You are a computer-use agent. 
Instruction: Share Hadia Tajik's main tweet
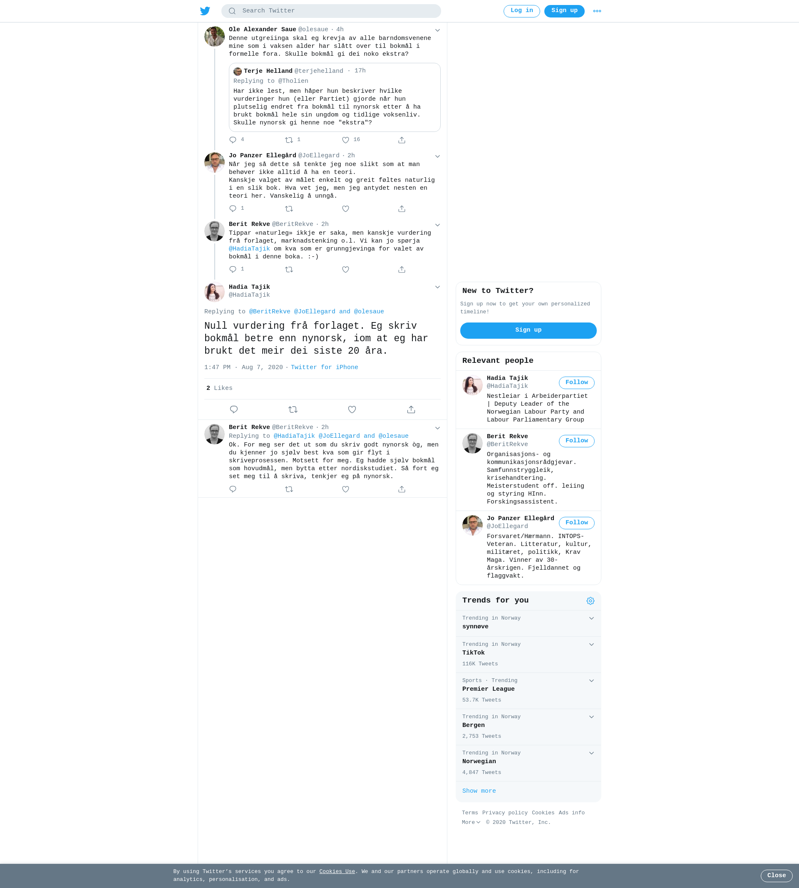(x=411, y=409)
